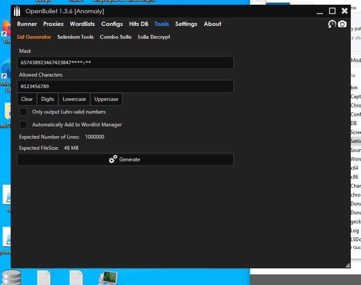Click the Digits character button
Viewport: 361px width, 285px height.
tap(48, 99)
